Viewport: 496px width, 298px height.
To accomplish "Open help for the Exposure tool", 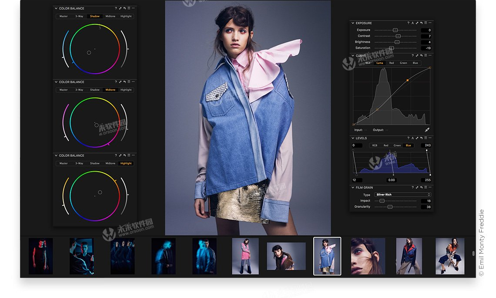I will [408, 23].
